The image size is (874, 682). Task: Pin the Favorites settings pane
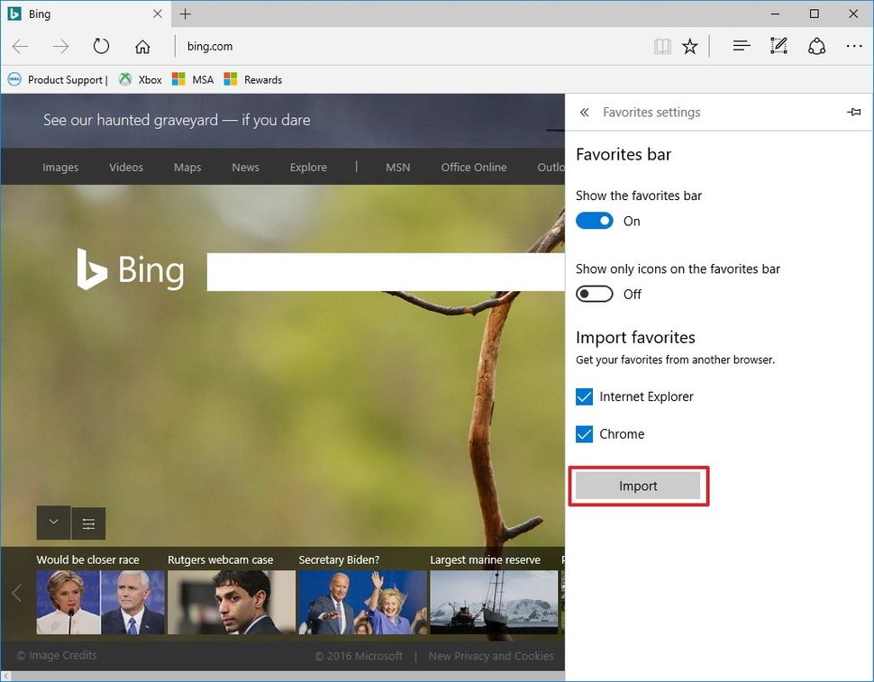[x=854, y=112]
